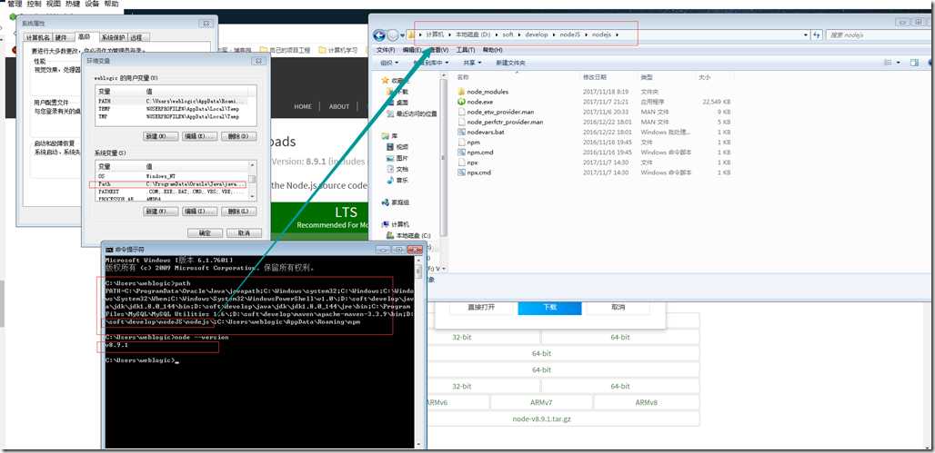Viewport: 935px width, 453px height.
Task: Select the npm.cmd script icon
Action: tap(461, 153)
